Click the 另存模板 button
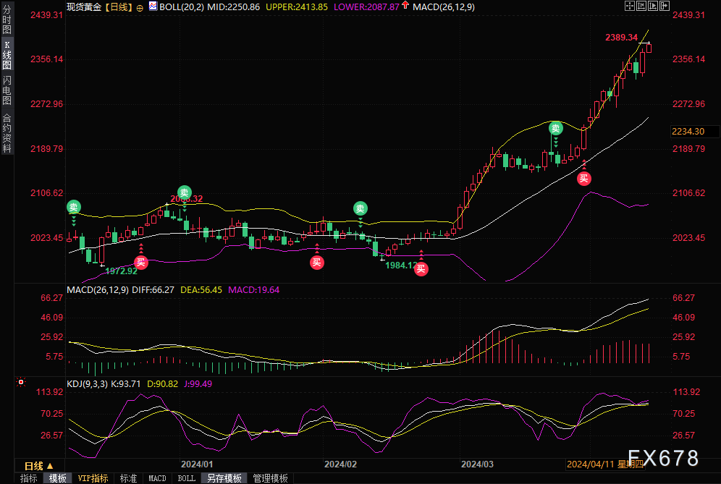The width and height of the screenshot is (721, 484). point(224,478)
